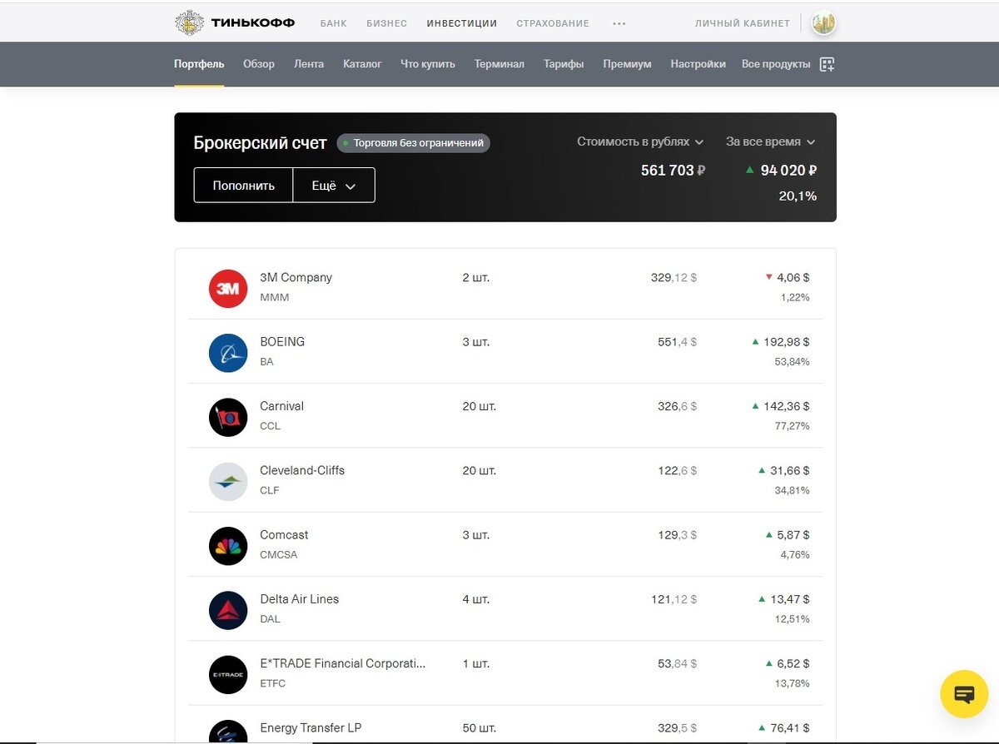Open Личный кабинет link
The image size is (999, 744).
tap(743, 23)
